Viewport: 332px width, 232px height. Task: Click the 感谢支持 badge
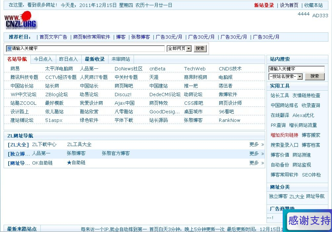[309, 220]
